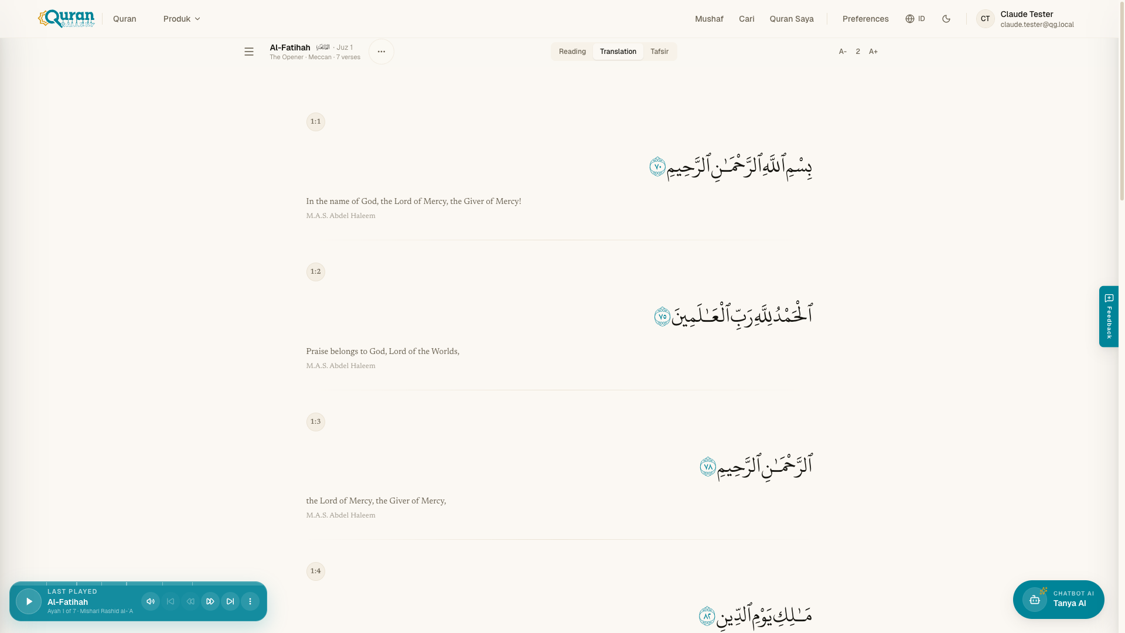This screenshot has width=1125, height=633.
Task: Click the volume speaker icon in player
Action: [x=151, y=601]
